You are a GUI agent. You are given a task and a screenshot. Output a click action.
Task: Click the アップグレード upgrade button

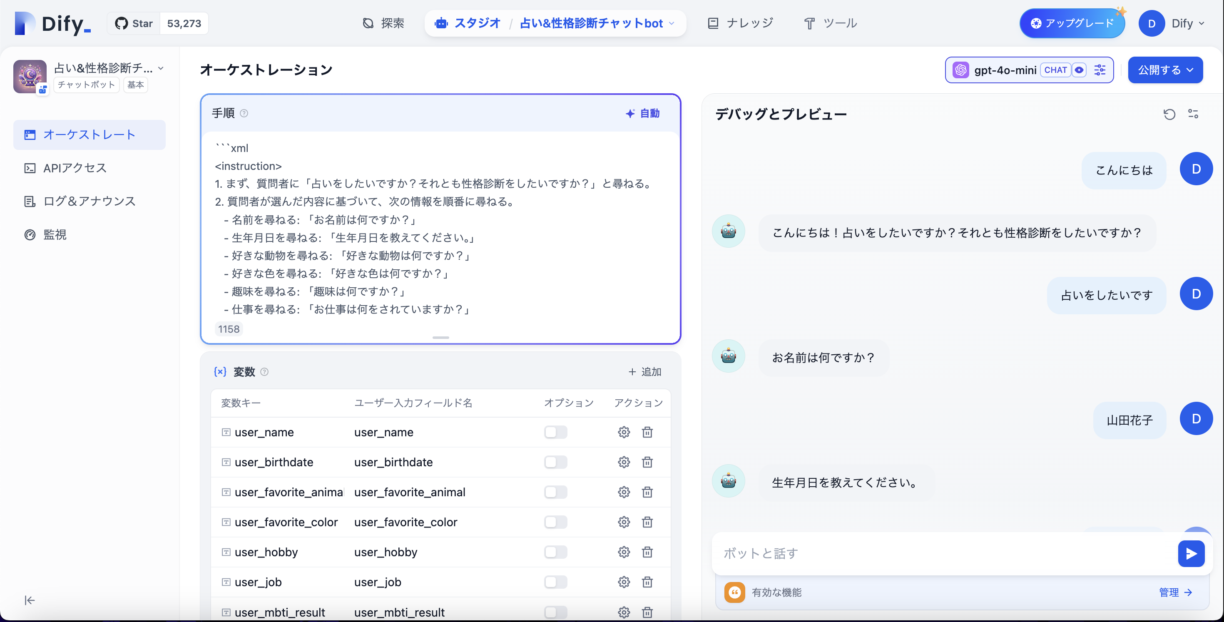pyautogui.click(x=1072, y=22)
